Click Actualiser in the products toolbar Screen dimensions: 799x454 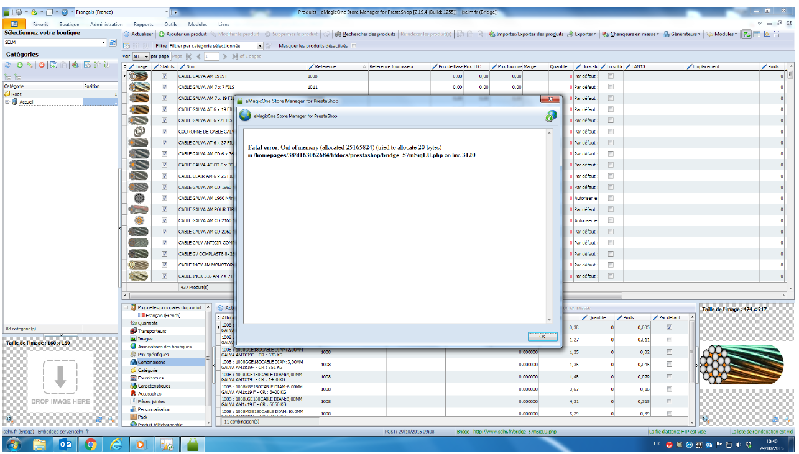pos(139,34)
